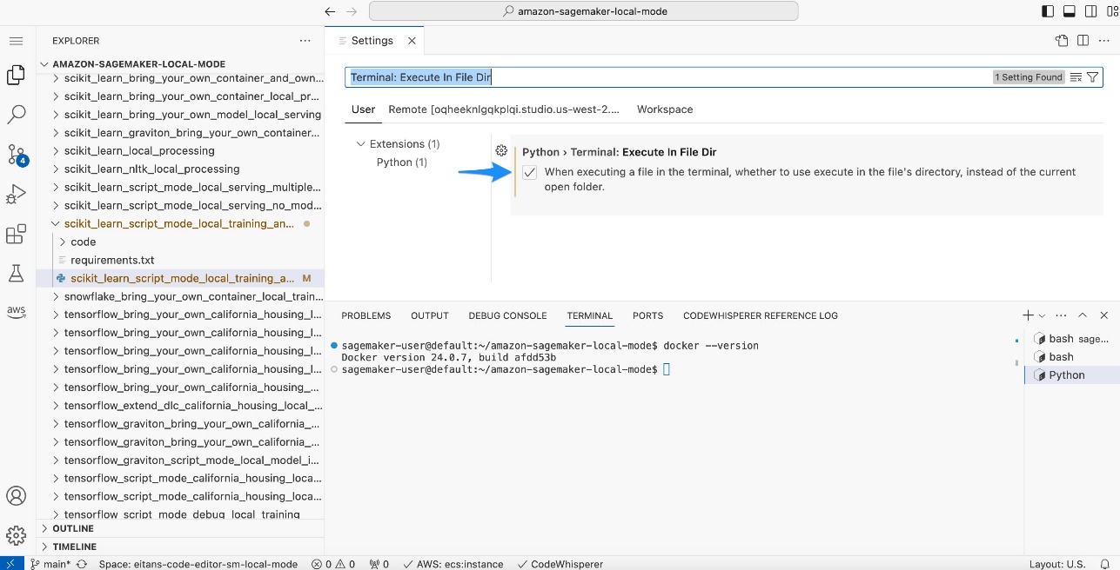This screenshot has width=1120, height=570.
Task: Select Python (1) in settings tree
Action: point(402,162)
